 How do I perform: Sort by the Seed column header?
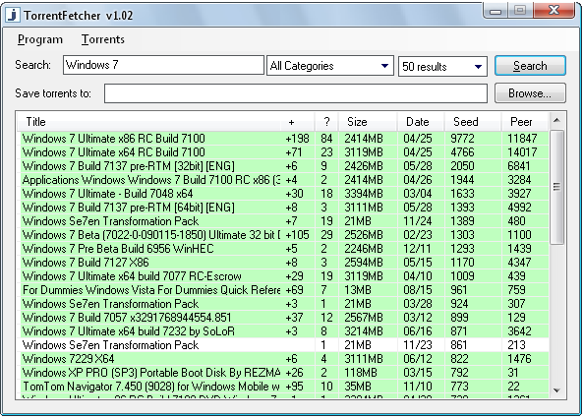[473, 122]
